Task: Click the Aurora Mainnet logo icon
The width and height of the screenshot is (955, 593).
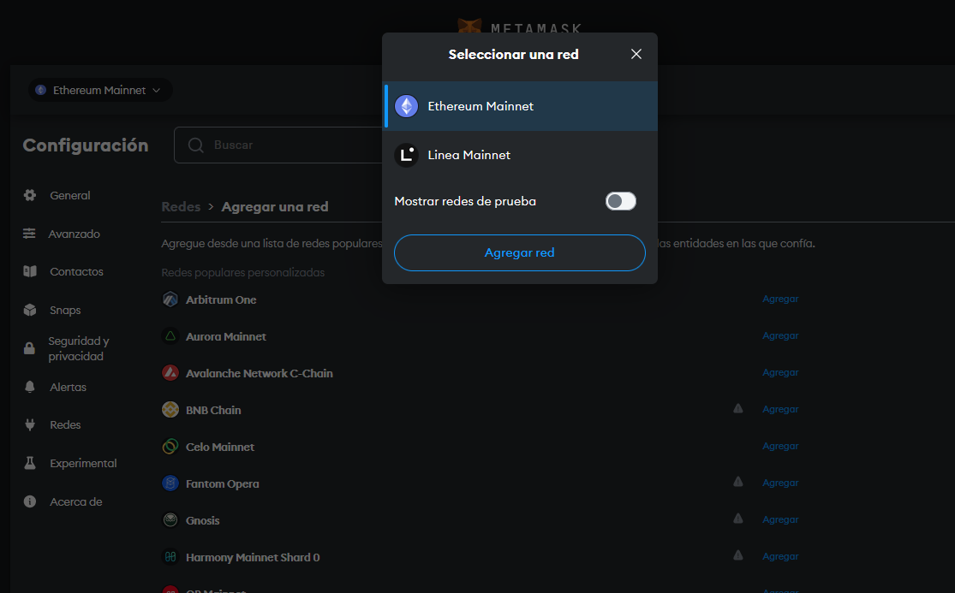Action: pyautogui.click(x=170, y=335)
